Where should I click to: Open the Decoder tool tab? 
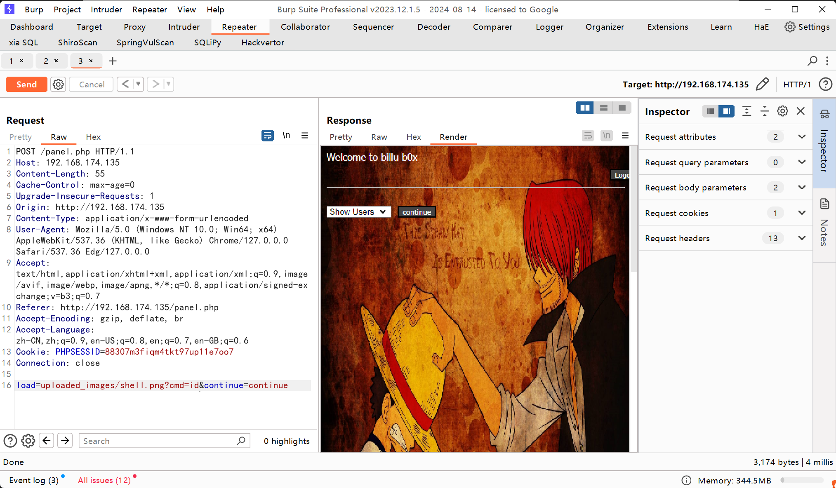tap(434, 27)
